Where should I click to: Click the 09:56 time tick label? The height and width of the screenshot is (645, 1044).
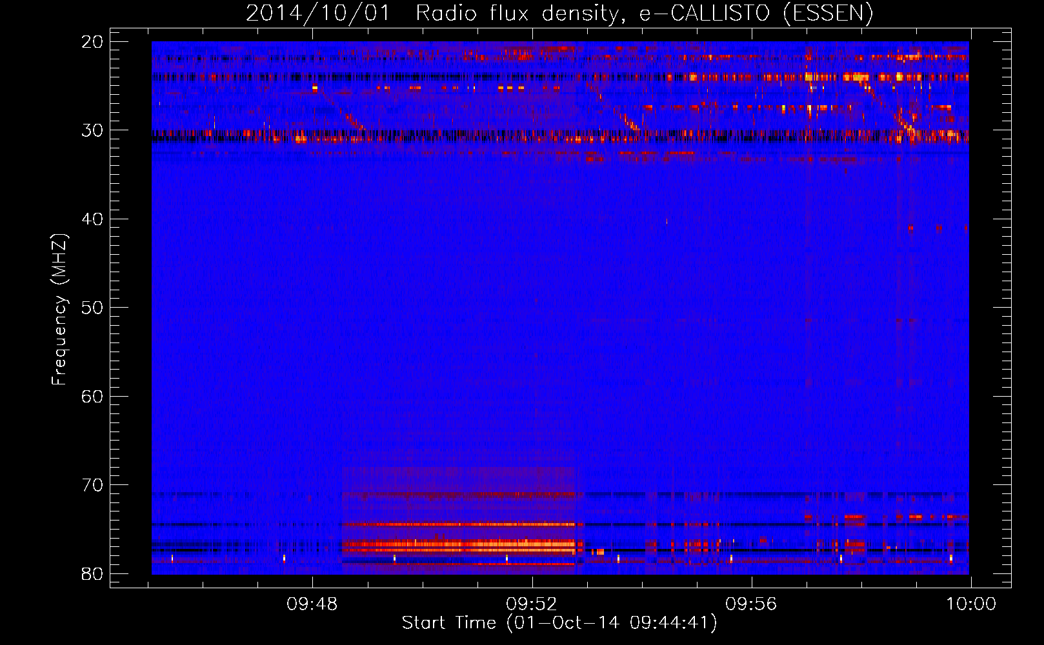(751, 604)
